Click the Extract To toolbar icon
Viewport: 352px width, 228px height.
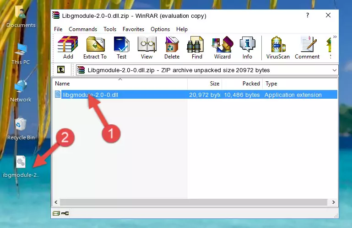point(95,48)
